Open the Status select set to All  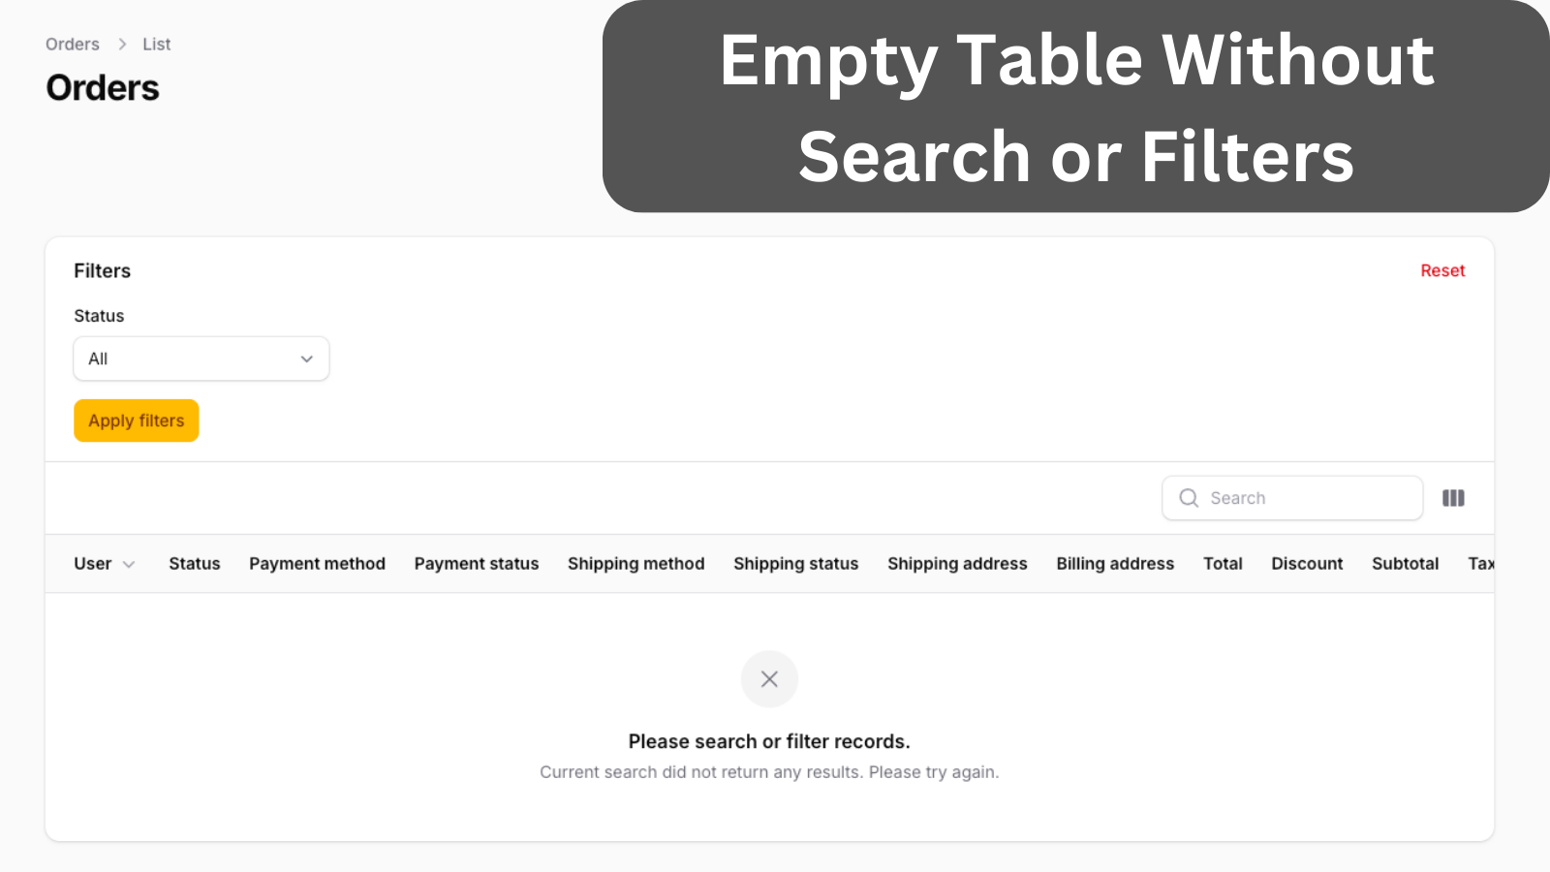201,358
